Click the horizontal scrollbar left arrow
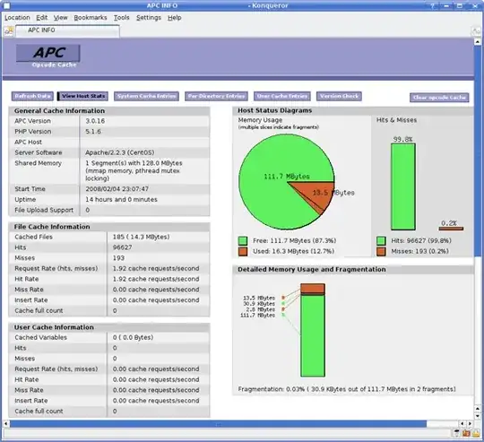Viewport: 484px width, 442px height. point(5,424)
